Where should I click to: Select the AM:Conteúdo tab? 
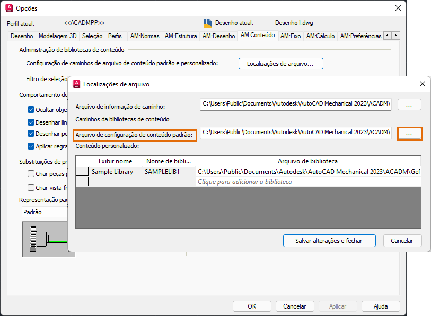[258, 35]
